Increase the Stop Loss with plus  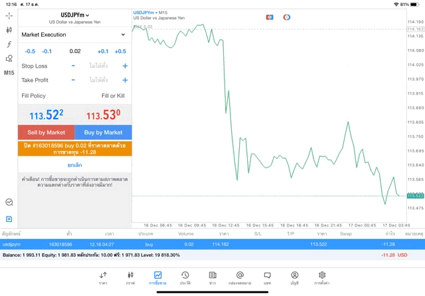[125, 66]
